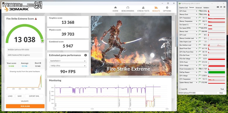Open the Fan Speed (RPM) sensor dropdown
228x113 pixels.
[197, 28]
